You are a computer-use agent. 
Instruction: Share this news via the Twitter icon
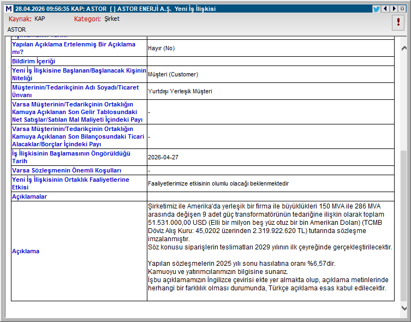(x=376, y=9)
